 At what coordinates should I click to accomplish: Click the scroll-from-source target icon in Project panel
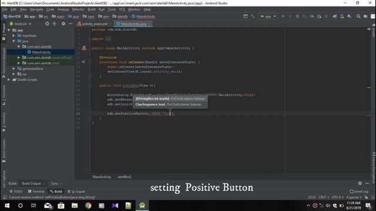click(47, 23)
